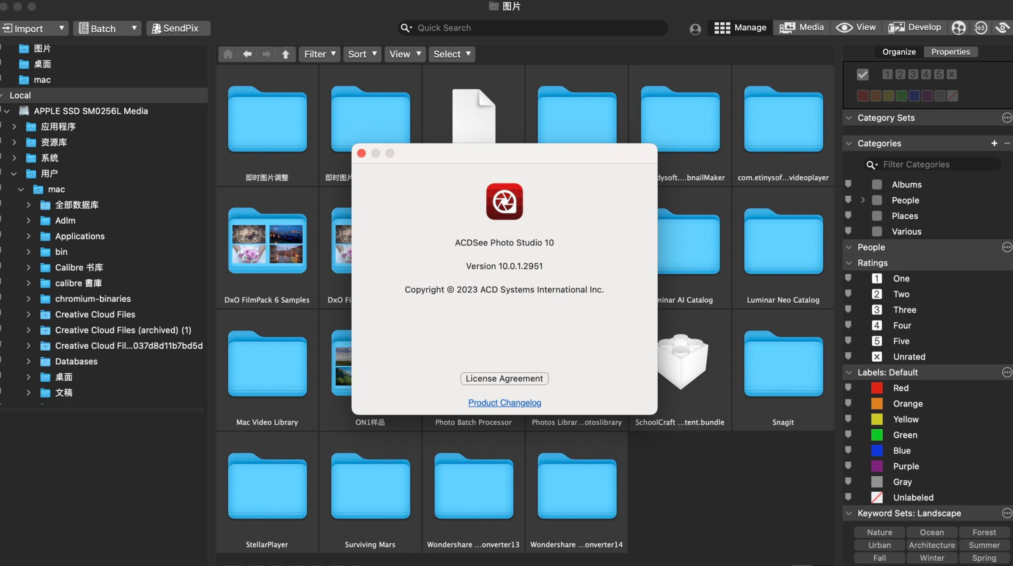Viewport: 1013px width, 566px height.
Task: Open the Sort dropdown
Action: (x=362, y=54)
